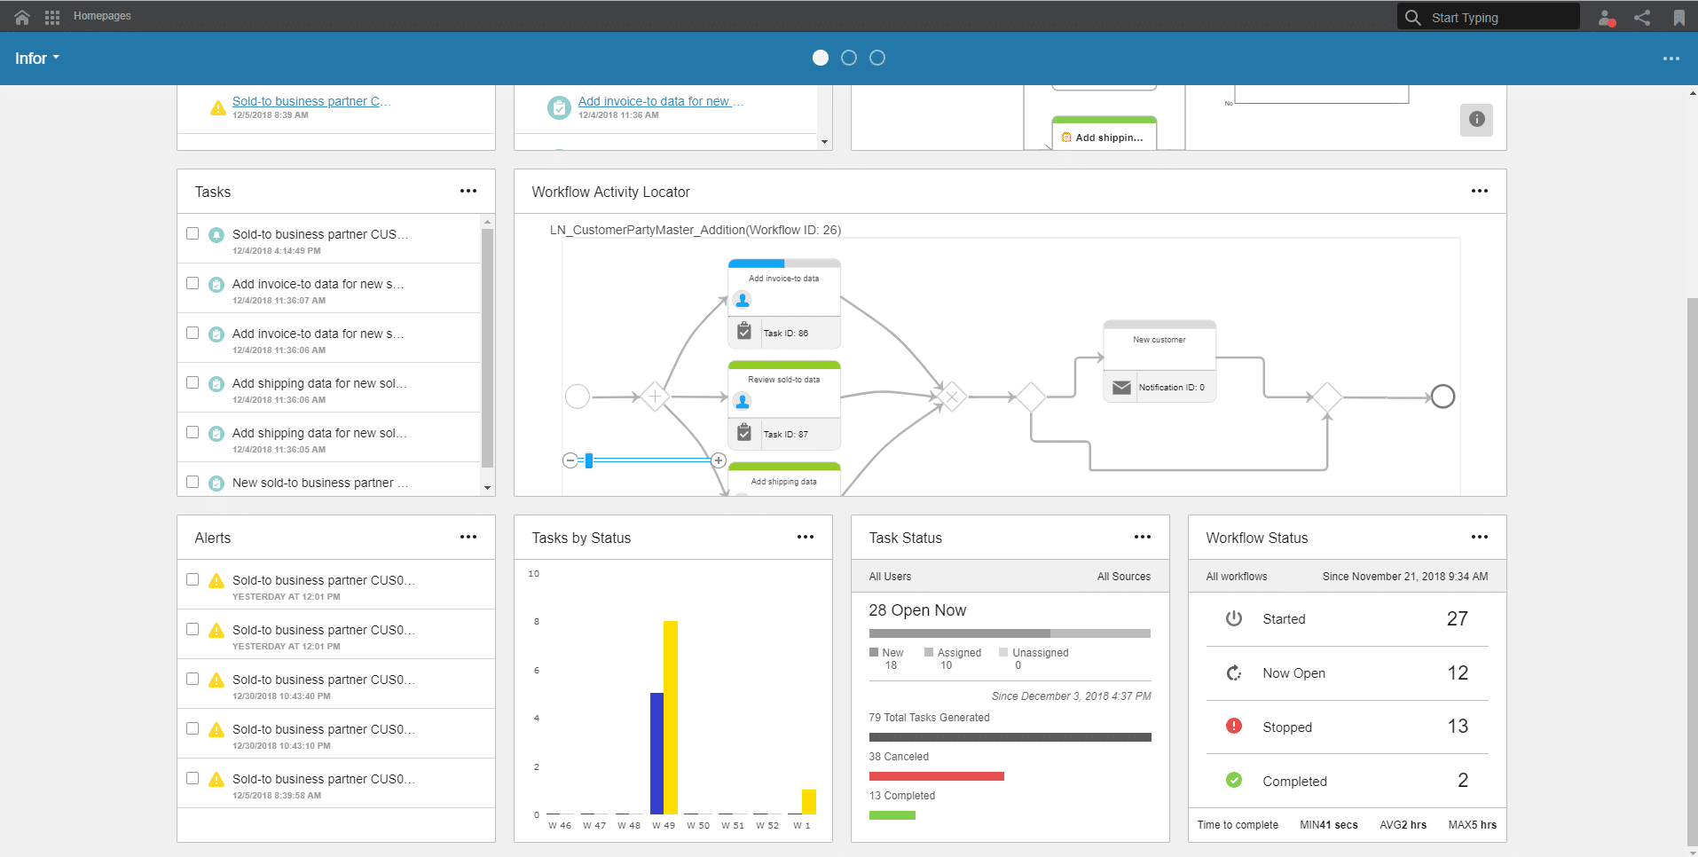Open the app grid waffle icon
1698x857 pixels.
[51, 16]
